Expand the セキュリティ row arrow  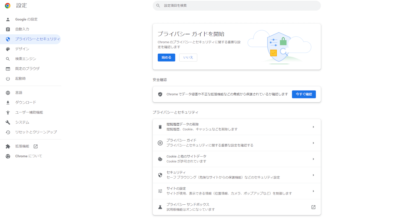coord(313,175)
